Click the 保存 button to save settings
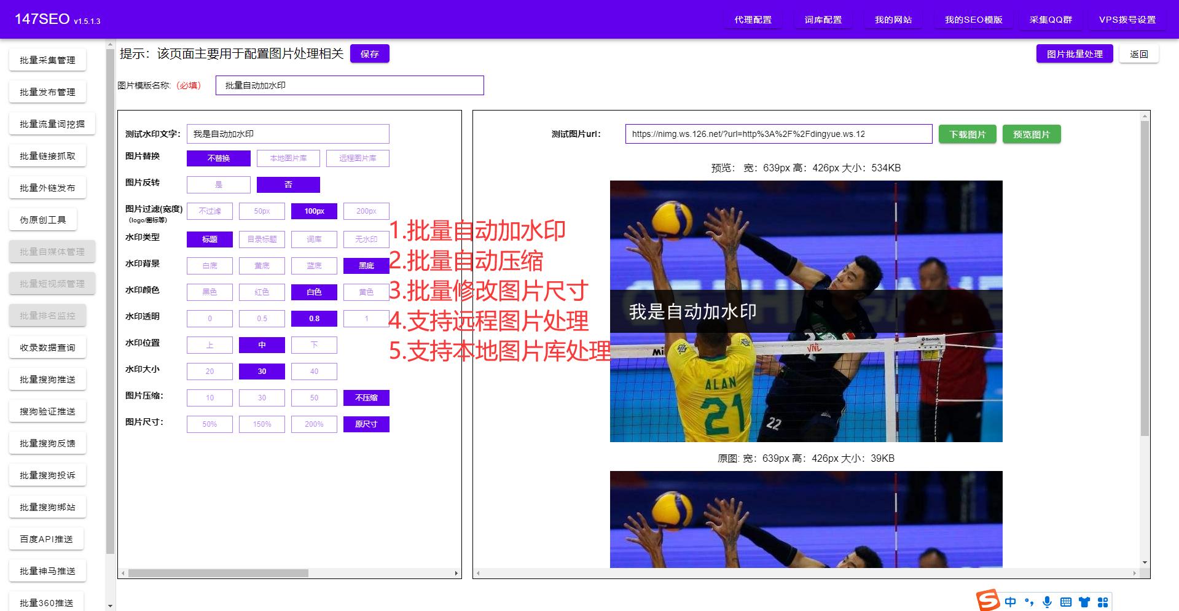The image size is (1179, 611). tap(369, 53)
